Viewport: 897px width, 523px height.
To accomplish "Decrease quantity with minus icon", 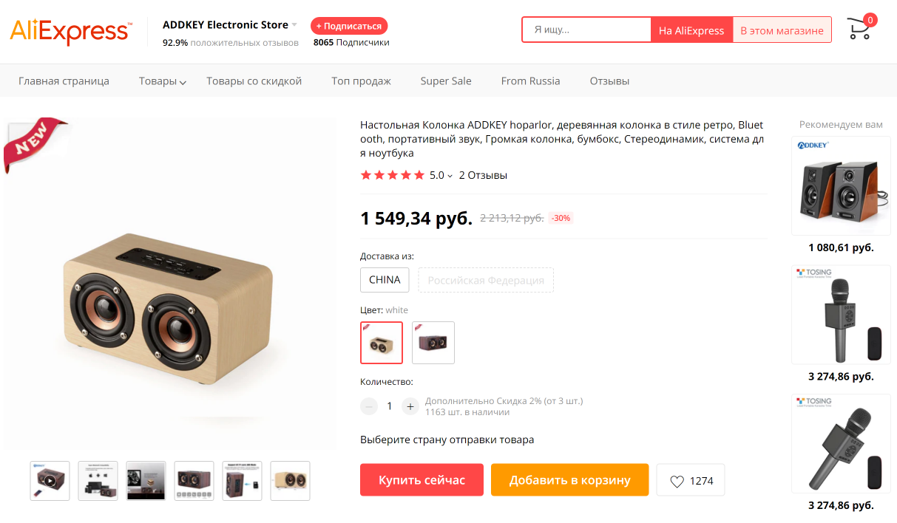I will click(x=369, y=406).
